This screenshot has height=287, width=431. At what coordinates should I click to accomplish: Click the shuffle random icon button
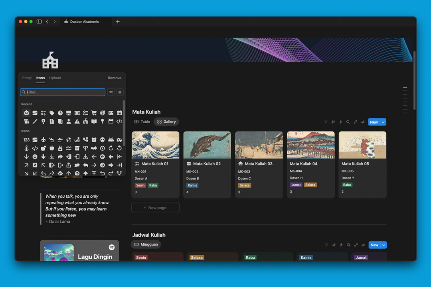click(111, 92)
